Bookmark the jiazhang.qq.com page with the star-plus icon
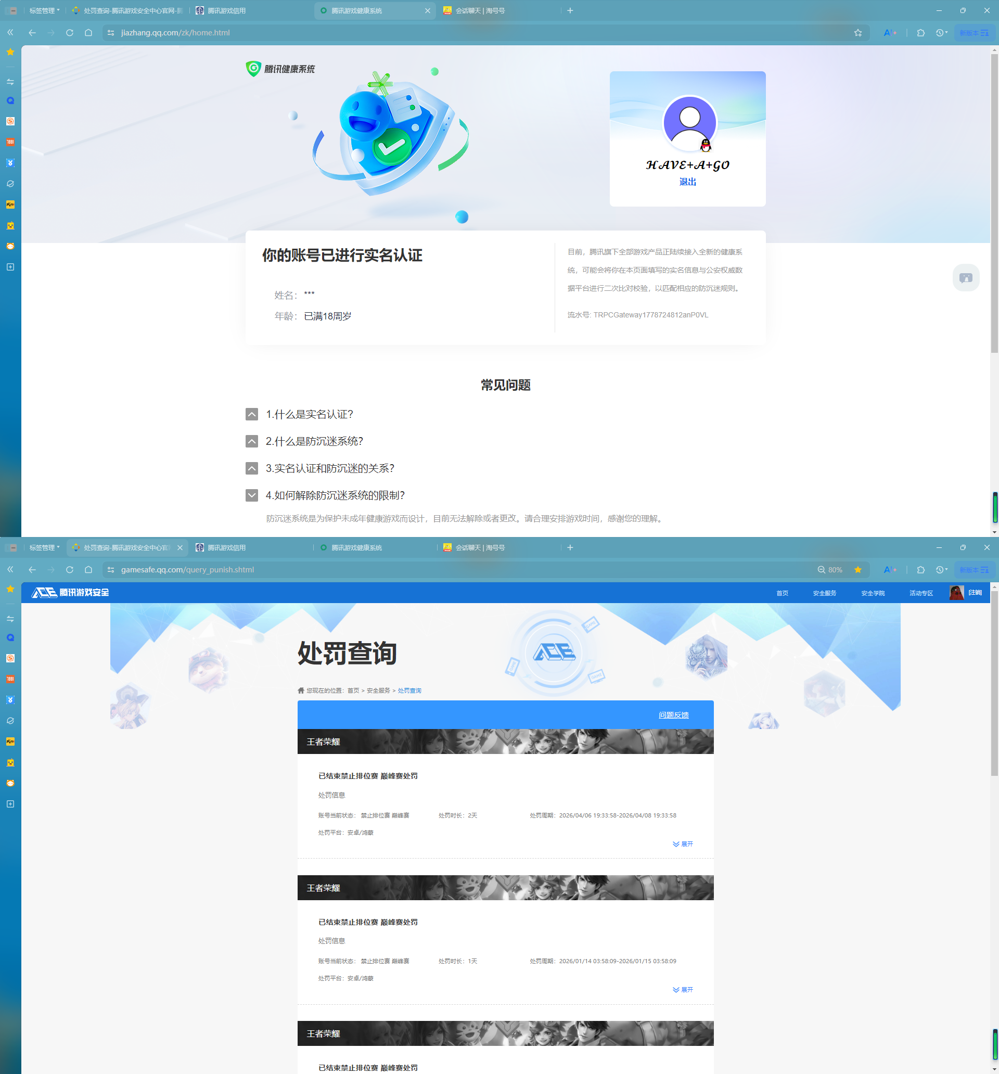 click(x=858, y=33)
